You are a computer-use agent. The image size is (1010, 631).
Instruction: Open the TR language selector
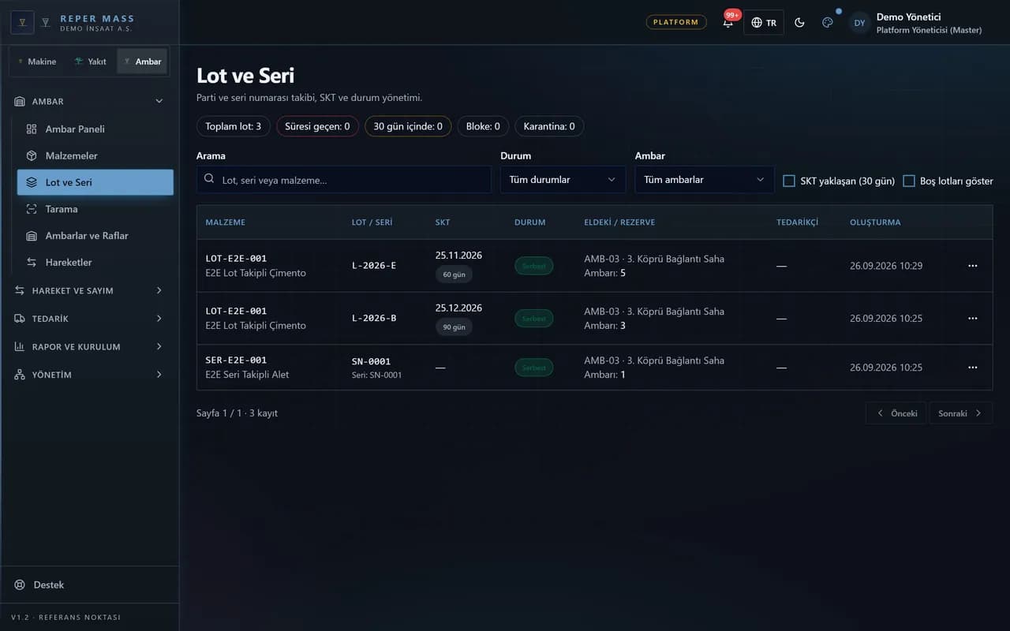pos(763,23)
